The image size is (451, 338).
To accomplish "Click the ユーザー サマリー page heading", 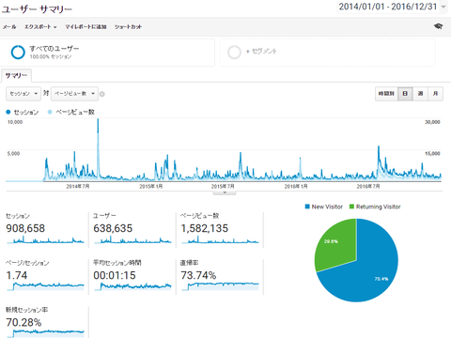I will click(37, 9).
